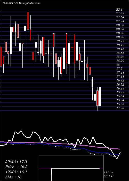Select the 20.36 price axis label

[120, 33]
